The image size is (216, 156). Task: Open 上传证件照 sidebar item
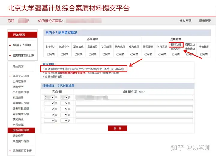[x=19, y=81]
